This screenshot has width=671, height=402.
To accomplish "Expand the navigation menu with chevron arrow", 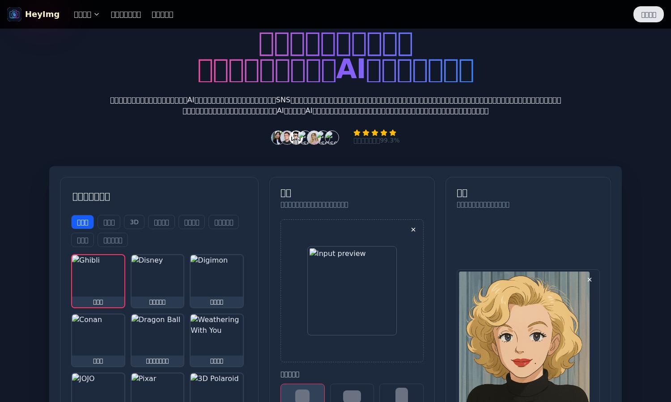I will click(x=86, y=14).
